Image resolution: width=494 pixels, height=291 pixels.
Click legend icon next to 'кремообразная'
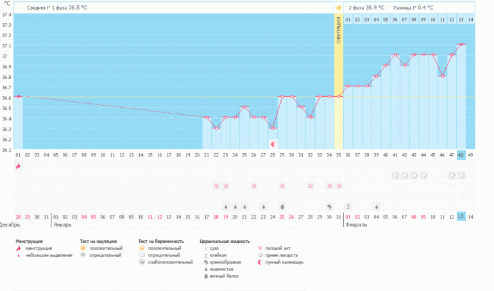coord(206,262)
